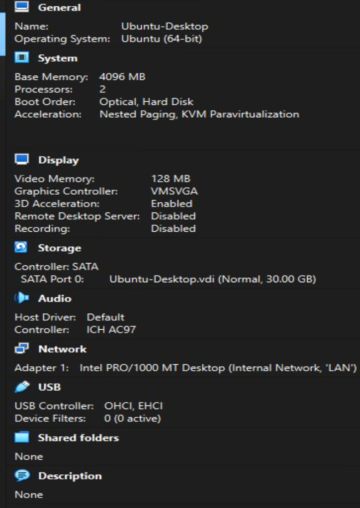The image size is (360, 508).
Task: Open the General settings heading
Action: click(59, 8)
